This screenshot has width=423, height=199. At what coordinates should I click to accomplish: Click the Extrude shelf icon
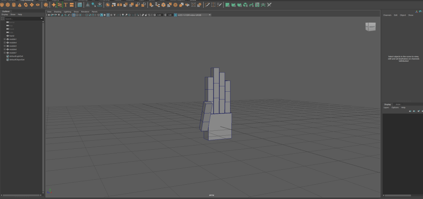coord(151,5)
